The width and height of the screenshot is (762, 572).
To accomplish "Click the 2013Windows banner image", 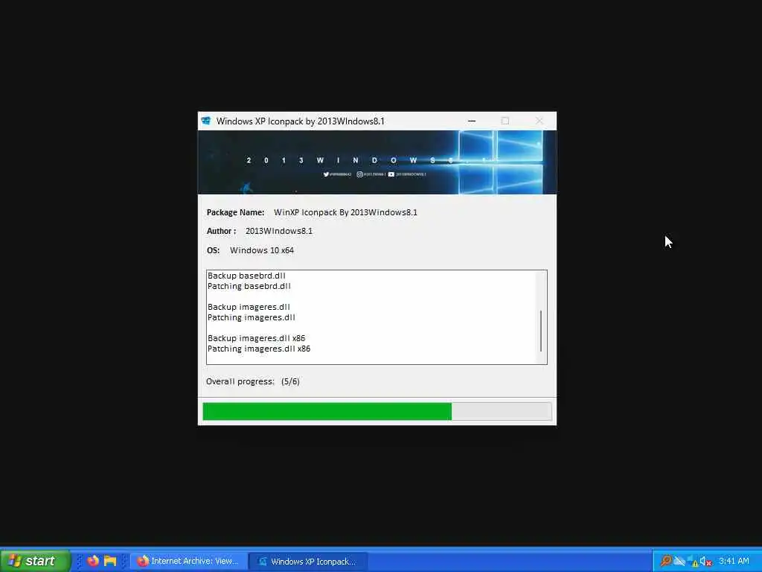I will coord(377,162).
